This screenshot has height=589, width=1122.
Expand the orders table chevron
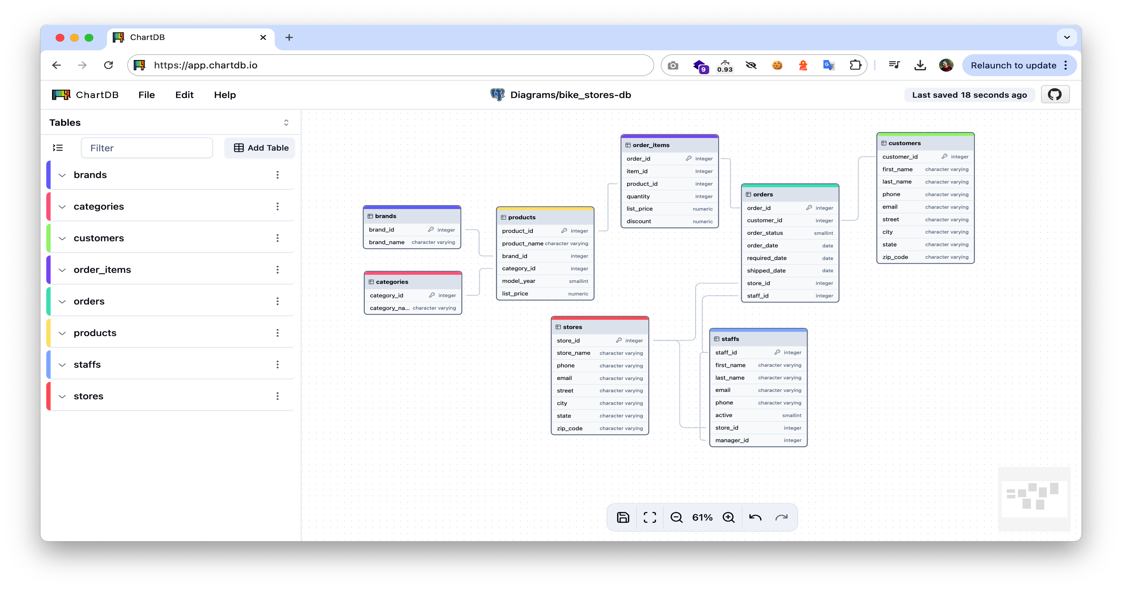pos(62,302)
